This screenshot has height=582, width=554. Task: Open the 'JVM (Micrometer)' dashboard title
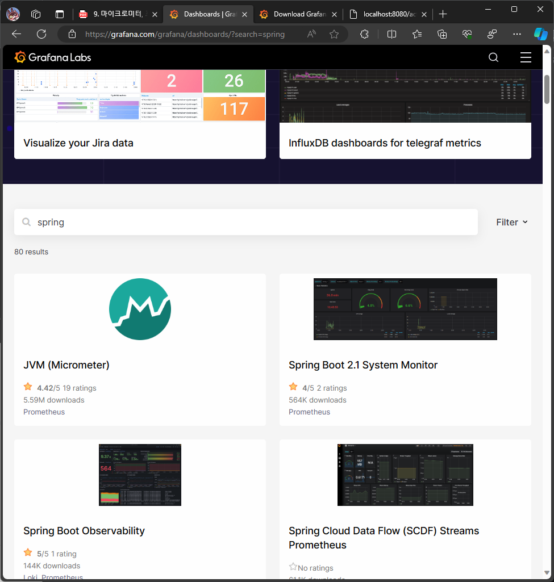coord(66,365)
